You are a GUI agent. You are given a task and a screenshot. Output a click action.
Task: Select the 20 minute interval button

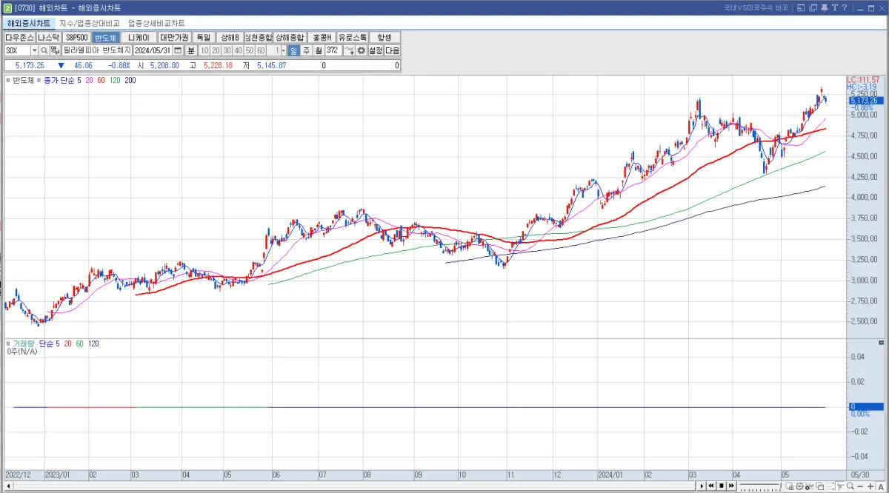point(216,50)
